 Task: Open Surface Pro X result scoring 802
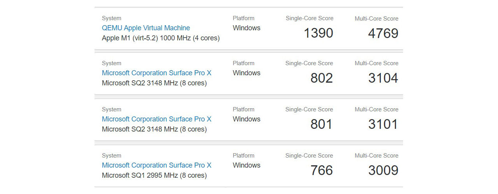156,73
